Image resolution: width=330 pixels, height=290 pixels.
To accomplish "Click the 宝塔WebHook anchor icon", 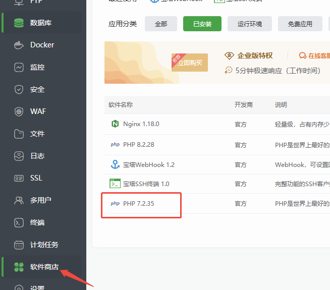I will click(x=115, y=164).
